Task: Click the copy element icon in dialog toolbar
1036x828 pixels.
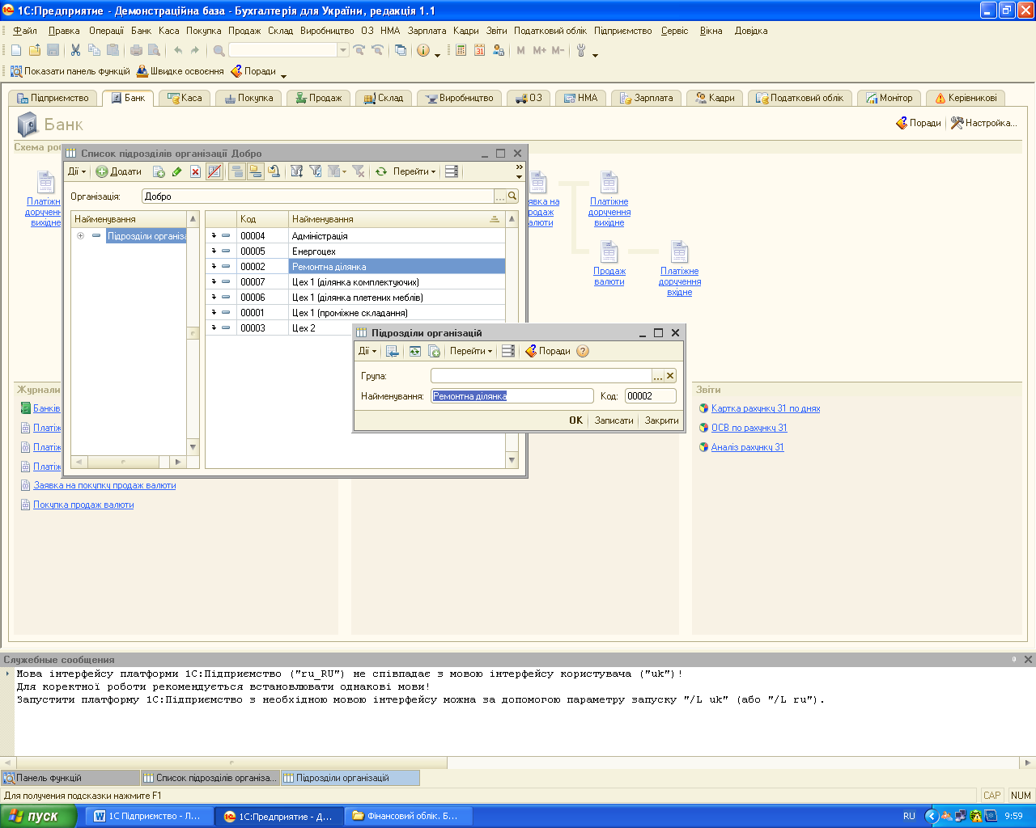Action: pyautogui.click(x=434, y=351)
